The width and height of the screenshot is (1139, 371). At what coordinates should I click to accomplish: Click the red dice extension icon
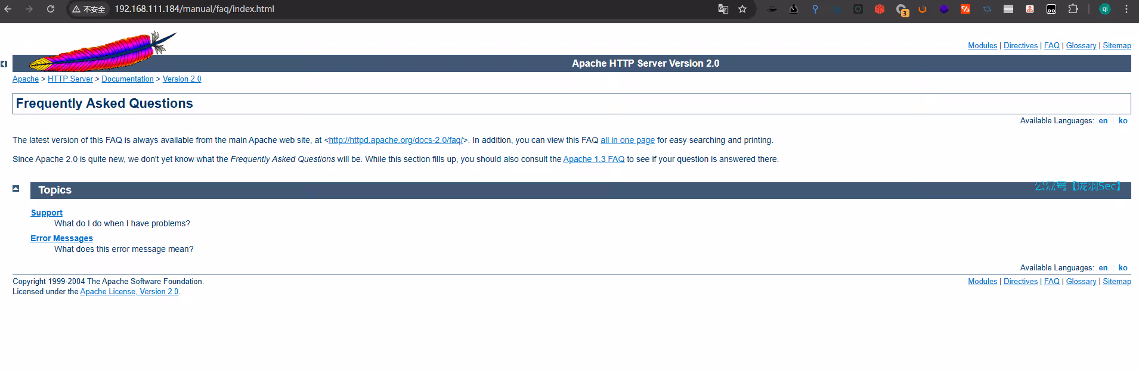point(880,9)
